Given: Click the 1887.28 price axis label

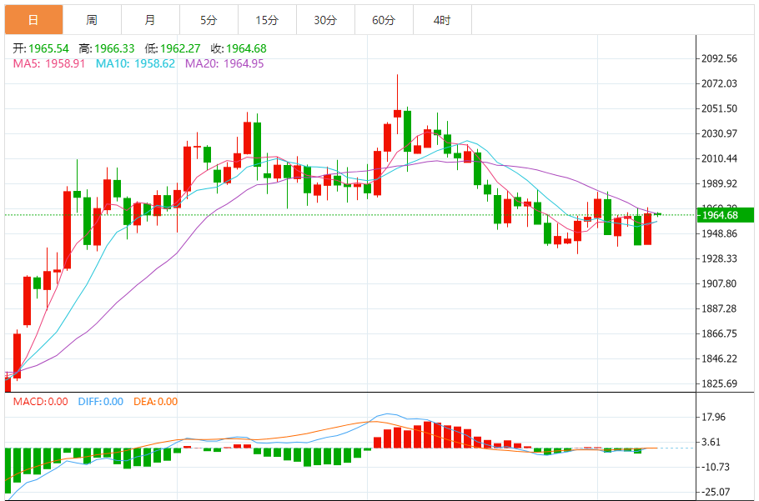Looking at the screenshot, I should click(719, 308).
